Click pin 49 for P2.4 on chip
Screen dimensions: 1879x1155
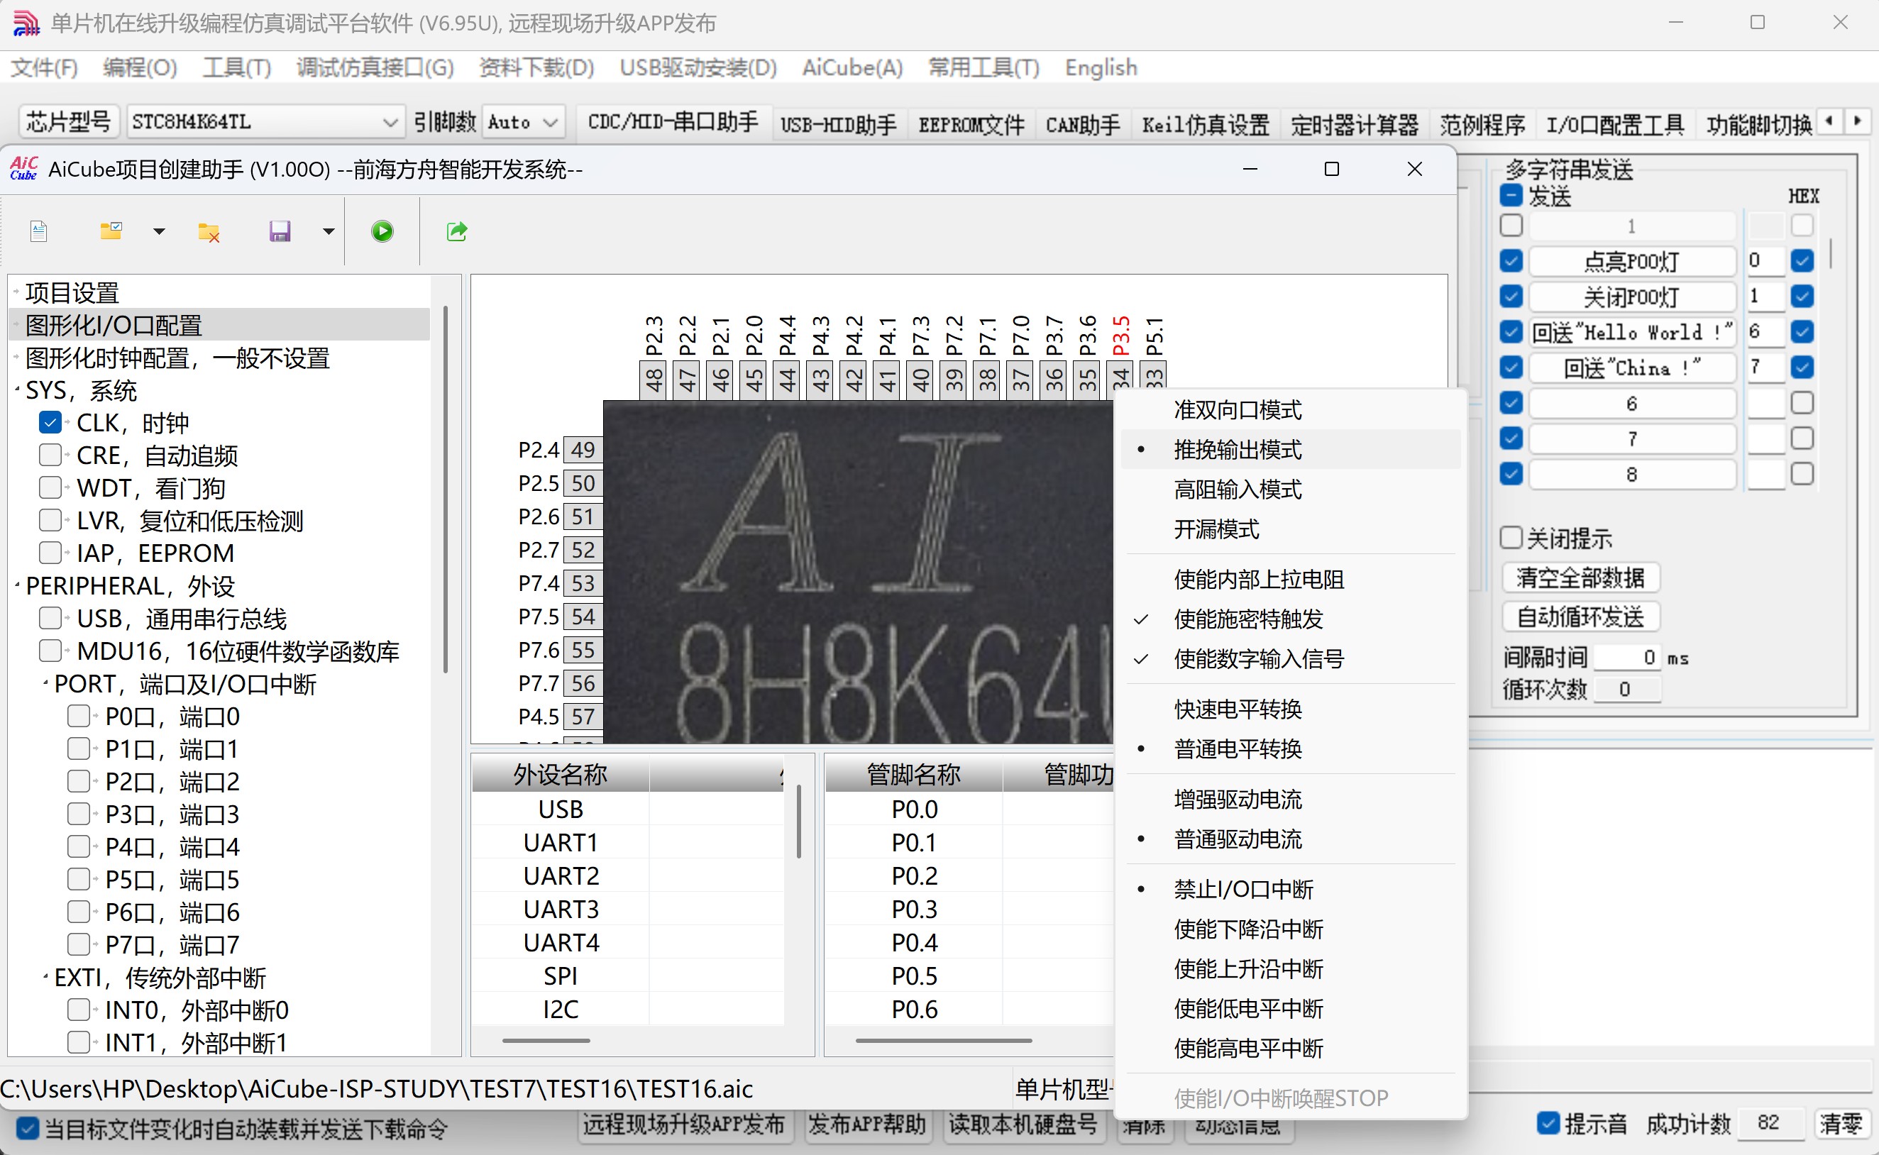click(x=583, y=450)
